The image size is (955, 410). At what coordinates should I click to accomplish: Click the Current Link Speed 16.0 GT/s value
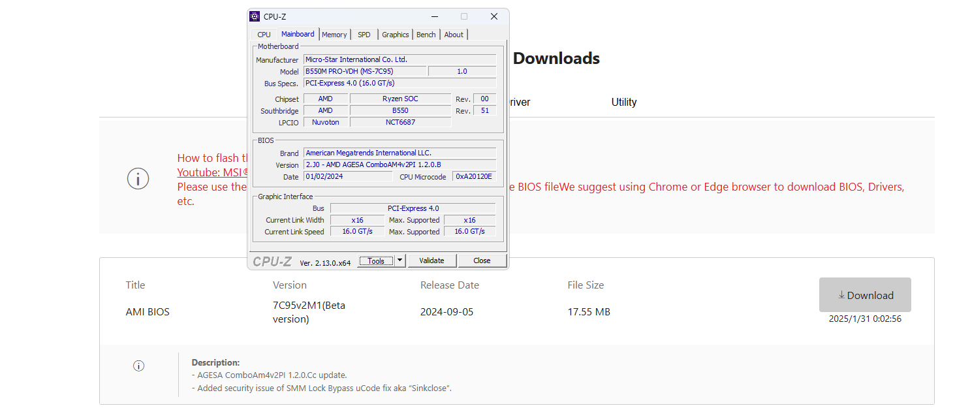pos(357,232)
